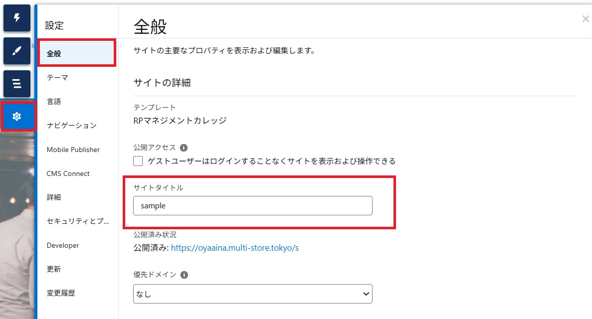Open the Theme paintbrush panel
592x319 pixels.
coord(17,51)
